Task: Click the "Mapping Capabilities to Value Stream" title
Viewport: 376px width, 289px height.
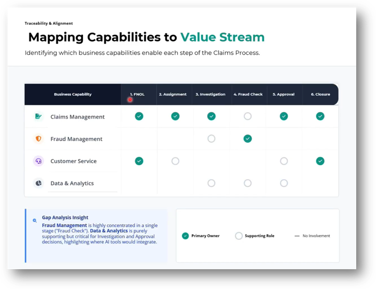Action: [146, 37]
